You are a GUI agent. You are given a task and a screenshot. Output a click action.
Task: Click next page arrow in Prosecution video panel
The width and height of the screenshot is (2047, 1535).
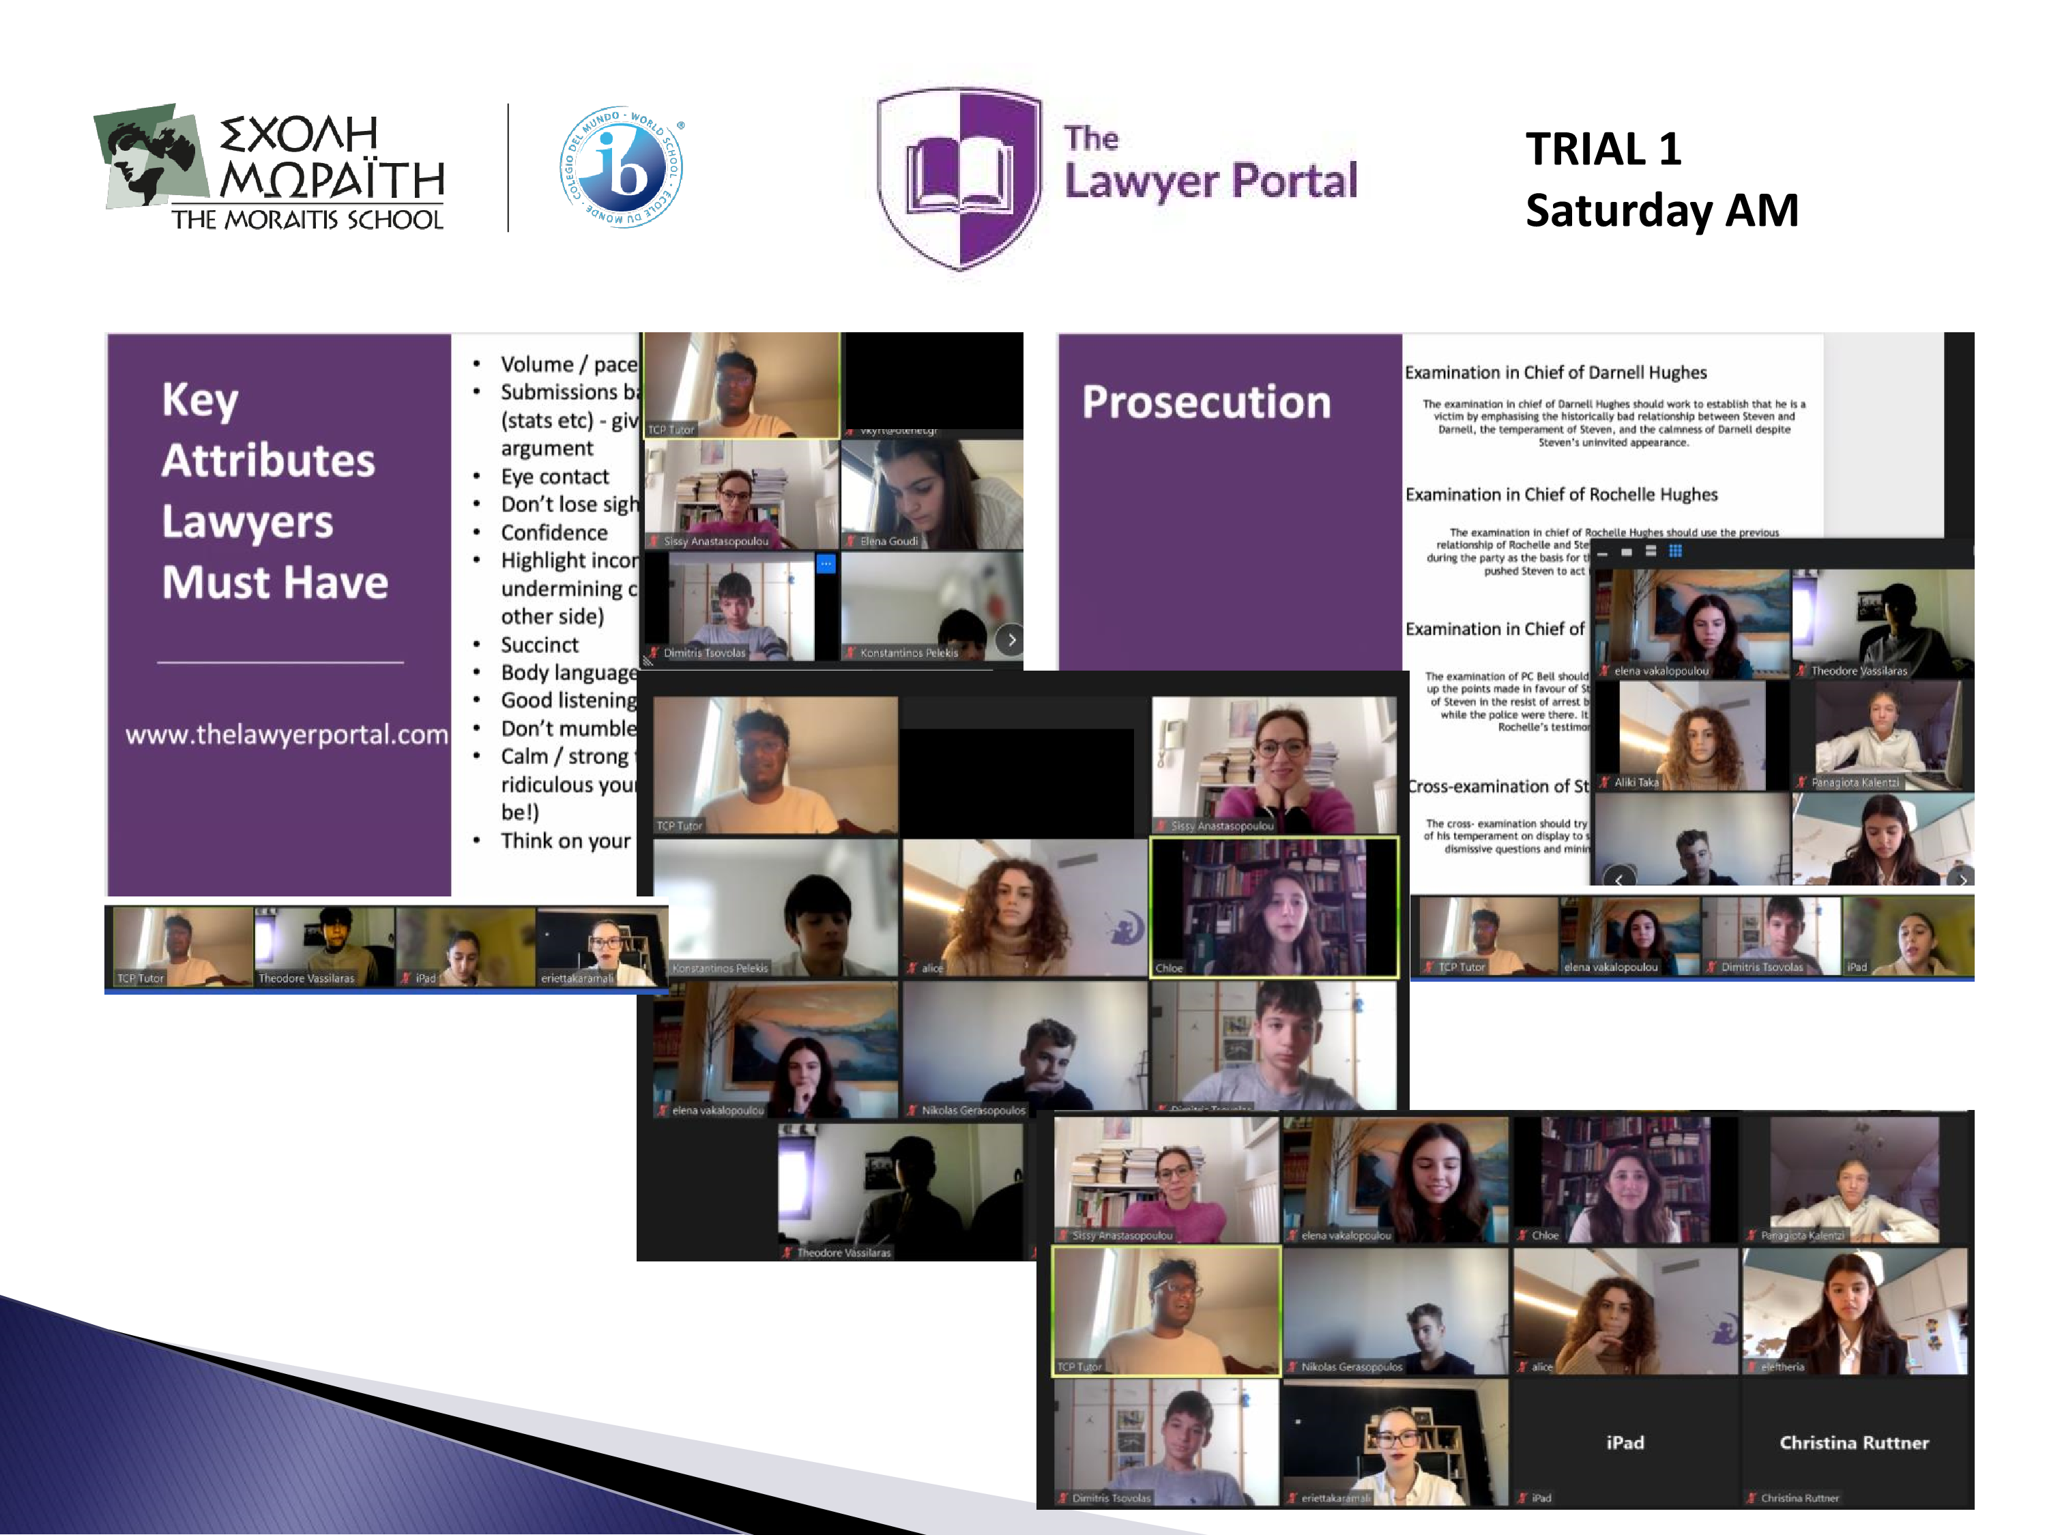(x=1962, y=879)
